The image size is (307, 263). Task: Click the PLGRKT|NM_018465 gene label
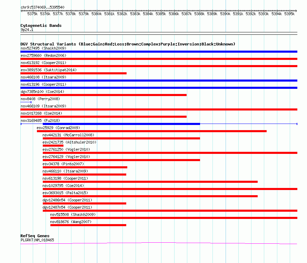(x=37, y=240)
